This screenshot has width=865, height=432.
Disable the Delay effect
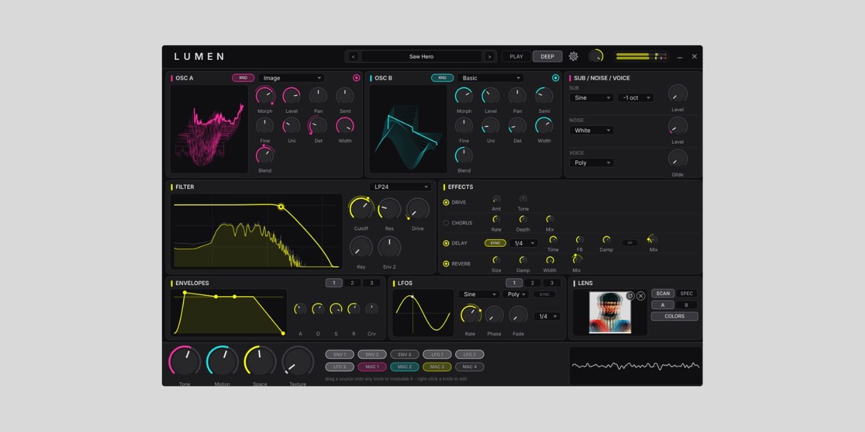(x=446, y=243)
